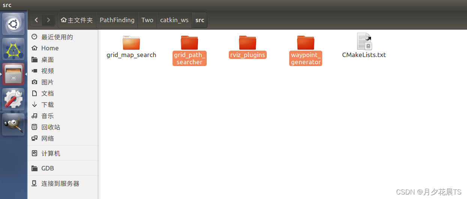
Task: Select the grid_map_search folder icon
Action: (x=131, y=42)
